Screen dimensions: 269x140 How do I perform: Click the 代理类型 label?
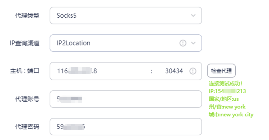click(x=27, y=15)
